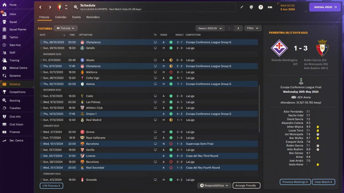The height and width of the screenshot is (193, 344).
Task: Open the help question mark icon
Action: tap(261, 7)
